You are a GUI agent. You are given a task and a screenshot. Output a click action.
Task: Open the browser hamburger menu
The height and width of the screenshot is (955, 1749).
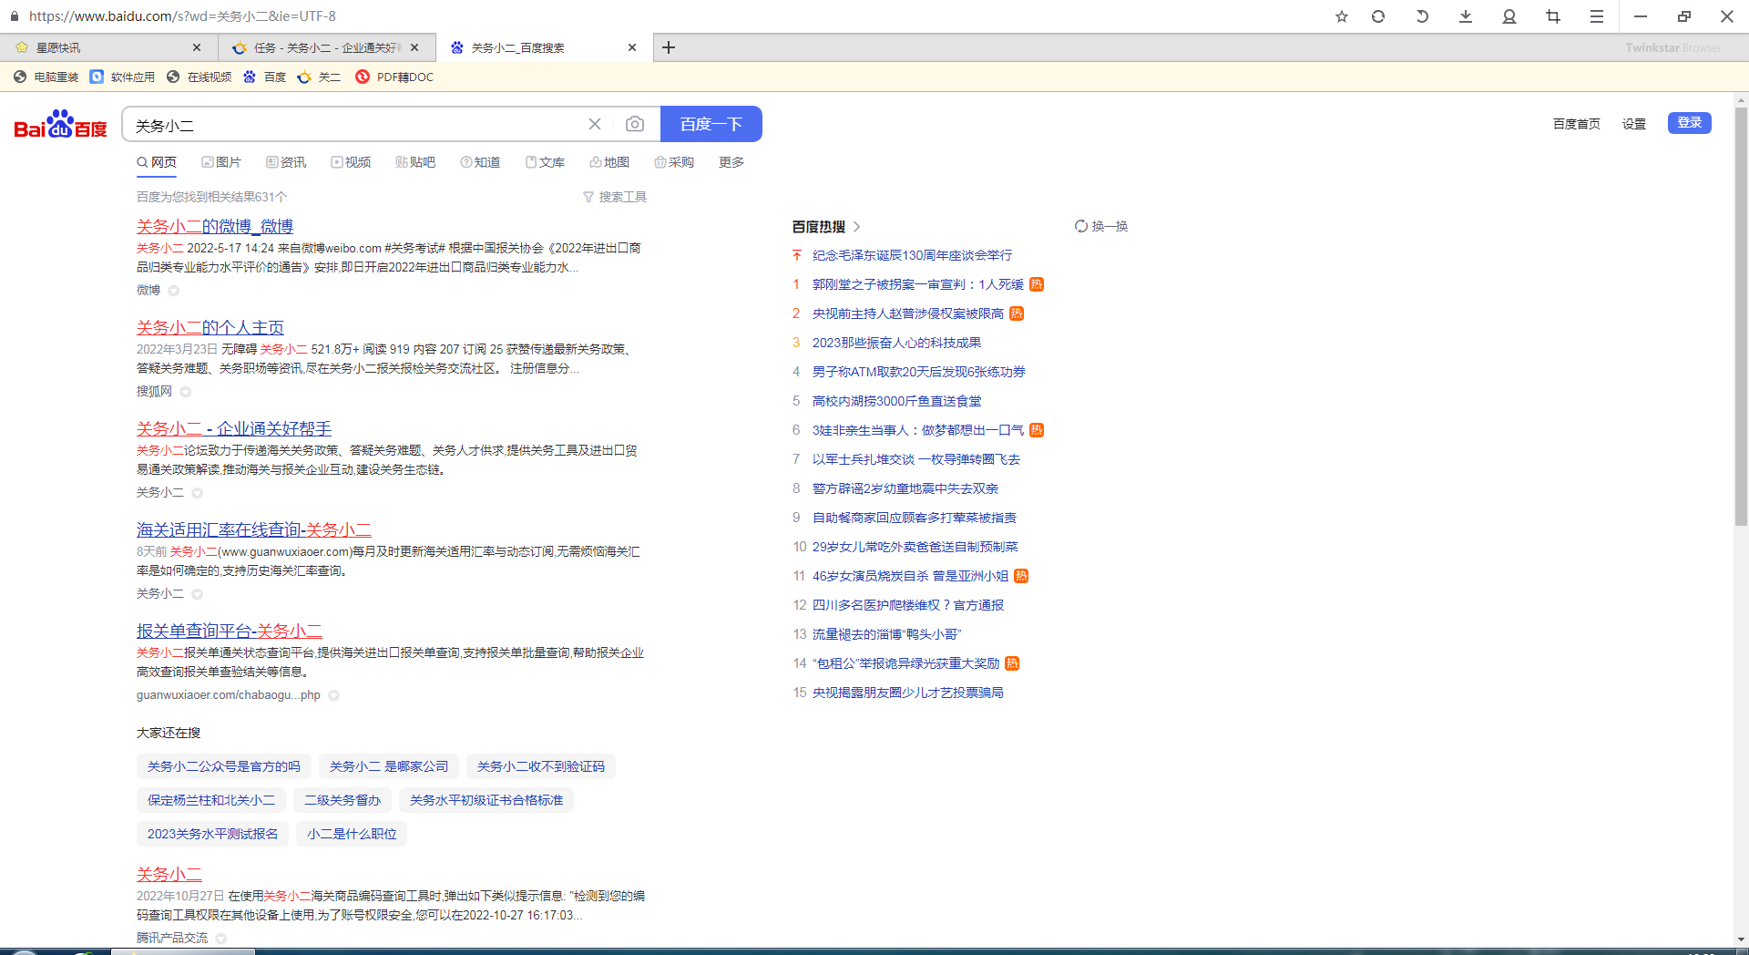(1597, 16)
